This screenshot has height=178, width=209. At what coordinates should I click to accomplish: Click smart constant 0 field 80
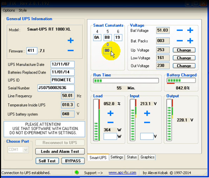point(108,50)
